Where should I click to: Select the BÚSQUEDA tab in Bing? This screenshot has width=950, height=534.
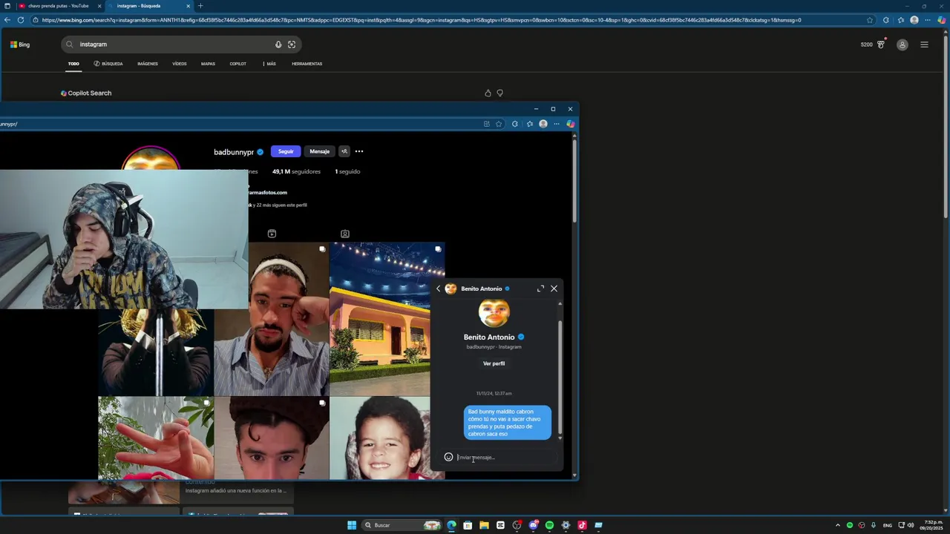[108, 64]
